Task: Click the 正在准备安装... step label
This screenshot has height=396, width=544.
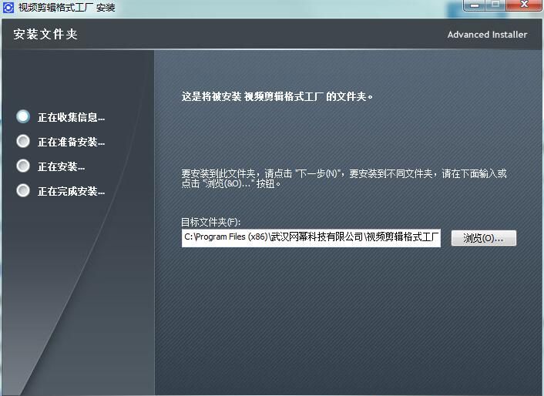Action: point(71,143)
